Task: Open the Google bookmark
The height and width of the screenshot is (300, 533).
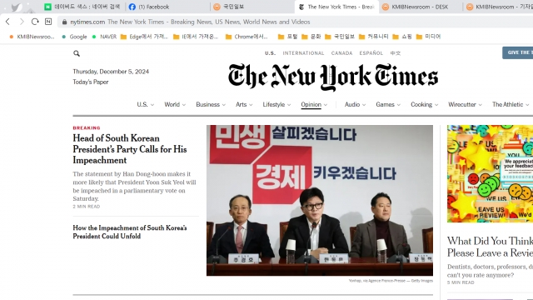Action: coord(74,37)
